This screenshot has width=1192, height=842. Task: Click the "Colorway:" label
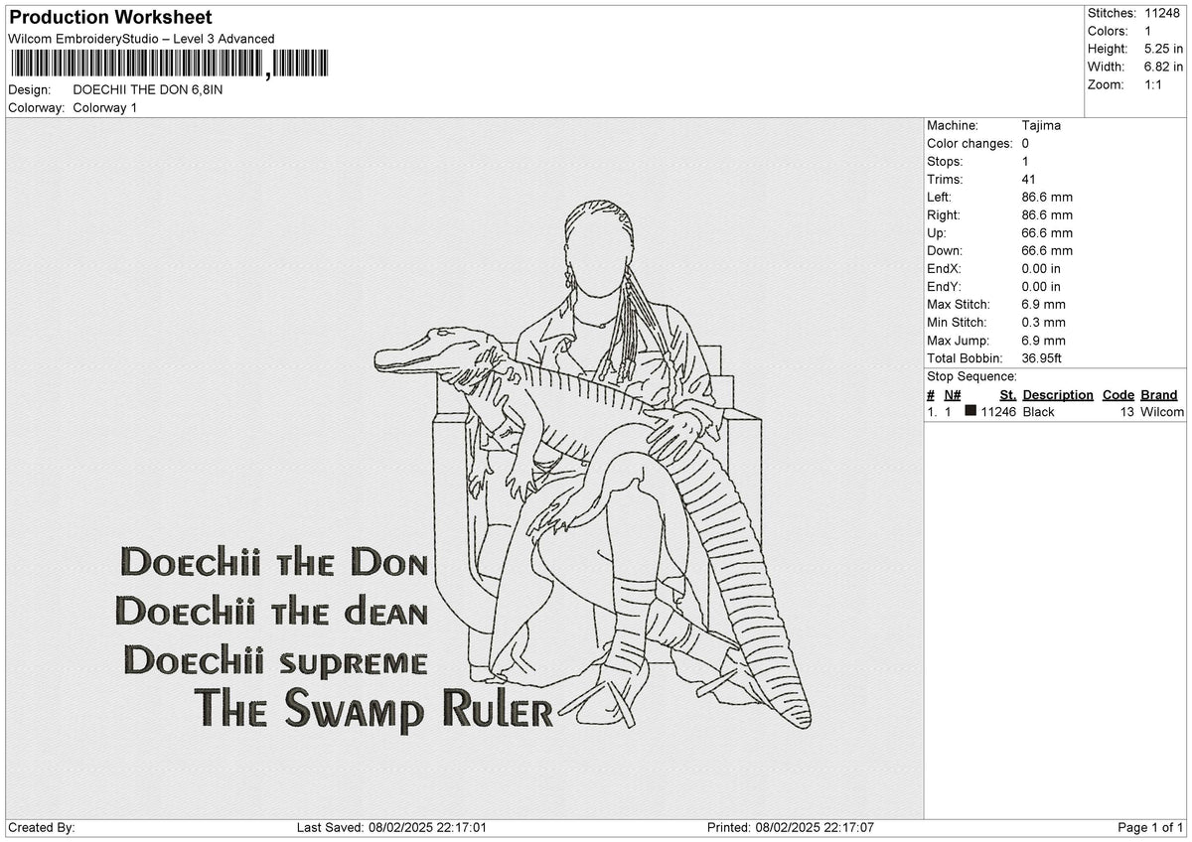[x=37, y=107]
